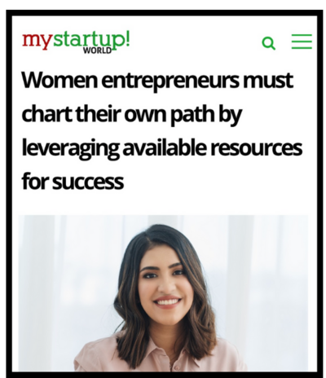Viewport: 326px width, 378px height.
Task: Open the search magnifier icon
Action: coord(269,43)
